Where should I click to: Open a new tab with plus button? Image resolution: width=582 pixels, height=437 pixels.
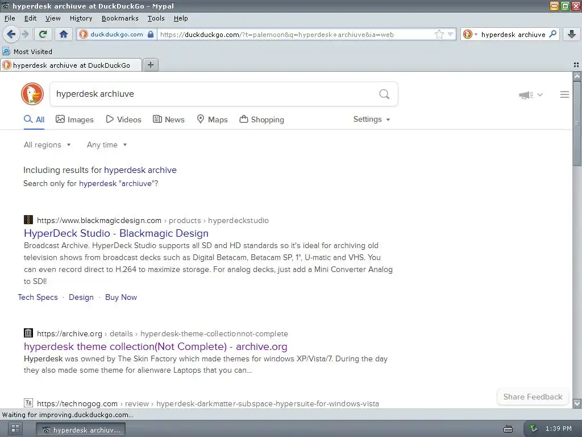(150, 65)
